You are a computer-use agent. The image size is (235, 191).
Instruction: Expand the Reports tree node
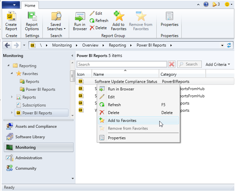12,97
